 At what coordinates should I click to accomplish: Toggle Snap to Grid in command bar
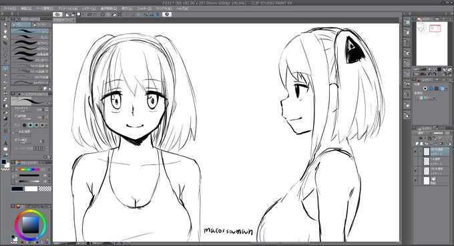157,14
